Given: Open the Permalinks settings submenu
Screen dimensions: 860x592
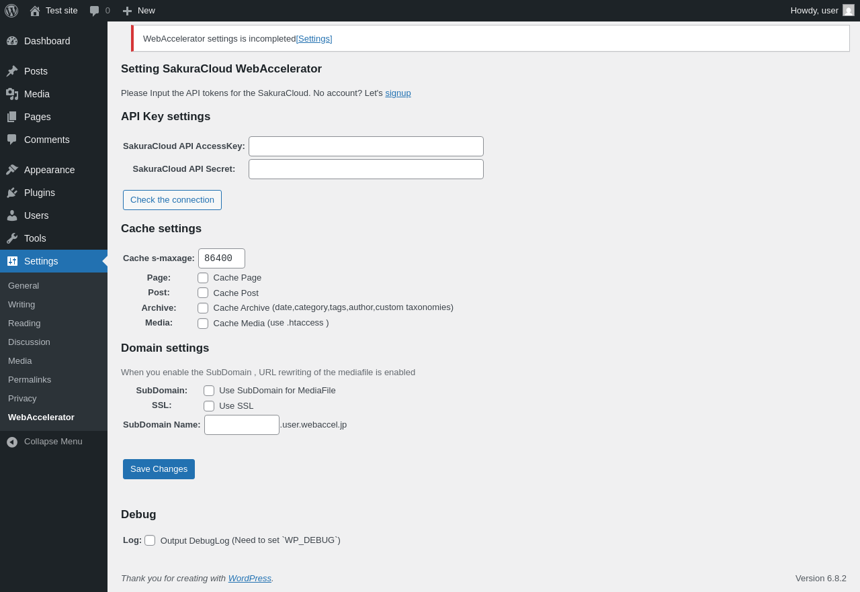Looking at the screenshot, I should click(30, 380).
